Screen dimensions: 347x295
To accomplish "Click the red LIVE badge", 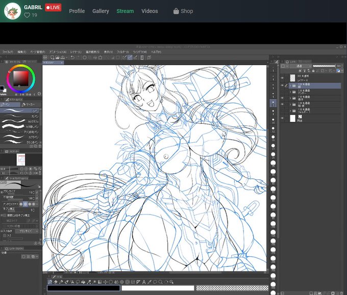I will tap(53, 7).
